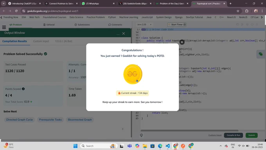Open the hamburger side menu
266x150 pixels.
click(4, 27)
